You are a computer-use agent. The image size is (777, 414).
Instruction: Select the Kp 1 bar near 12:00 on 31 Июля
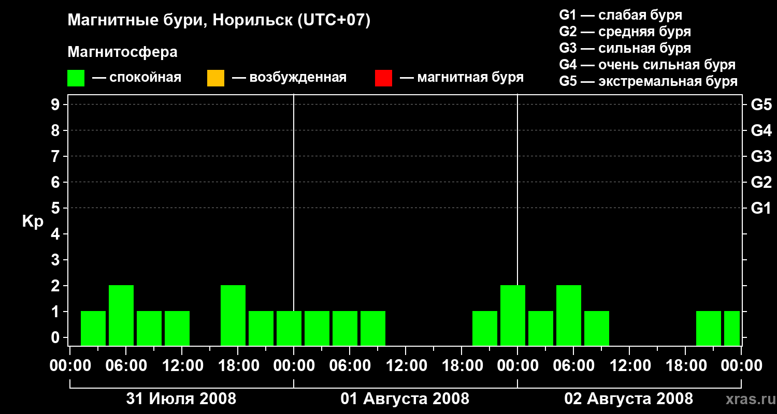[x=177, y=328]
